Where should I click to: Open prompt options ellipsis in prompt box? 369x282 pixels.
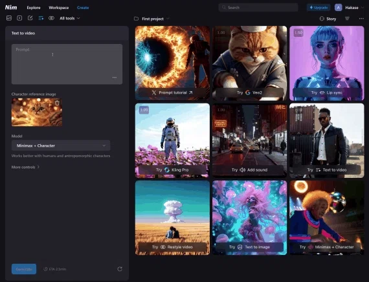(x=115, y=78)
